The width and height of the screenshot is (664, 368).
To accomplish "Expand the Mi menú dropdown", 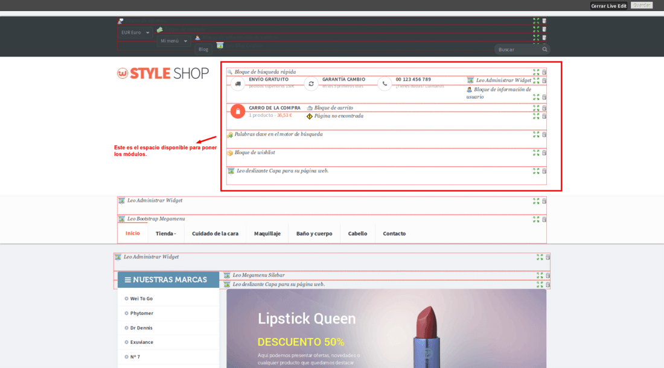I will 174,41.
